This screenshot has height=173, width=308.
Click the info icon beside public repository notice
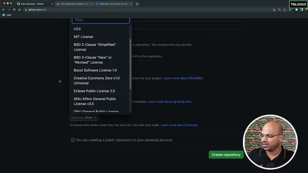point(73,140)
